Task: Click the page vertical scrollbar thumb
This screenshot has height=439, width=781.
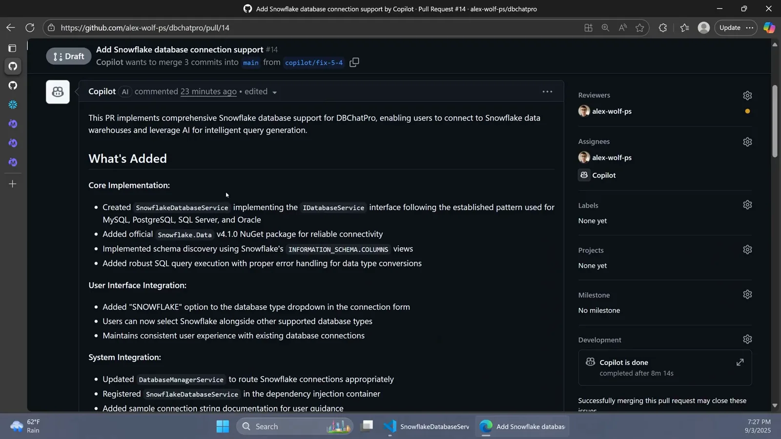Action: click(775, 121)
